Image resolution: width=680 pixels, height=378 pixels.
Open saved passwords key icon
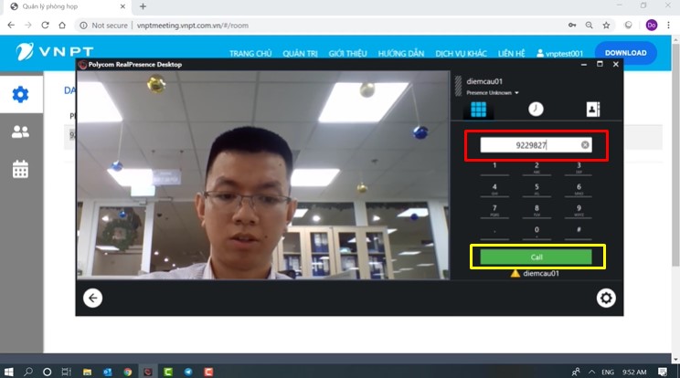click(572, 26)
